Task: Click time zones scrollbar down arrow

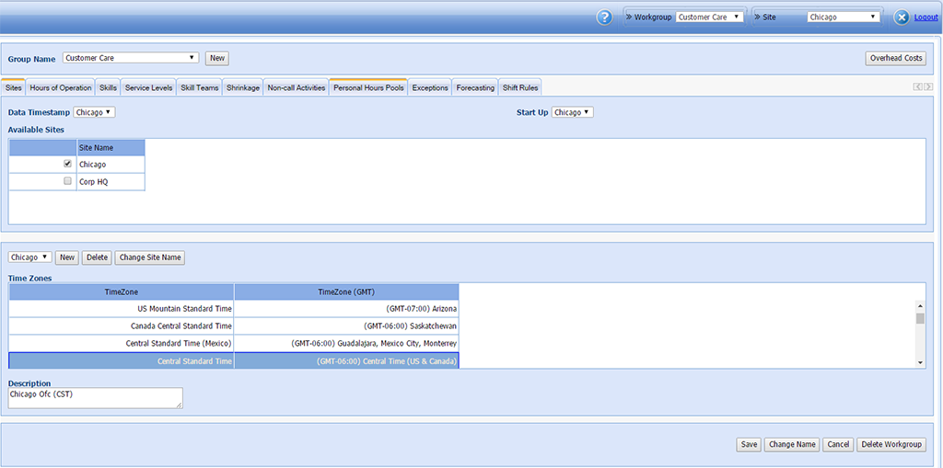Action: (920, 362)
